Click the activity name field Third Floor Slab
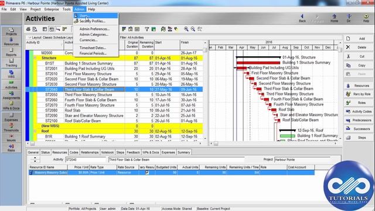 click(x=176, y=159)
